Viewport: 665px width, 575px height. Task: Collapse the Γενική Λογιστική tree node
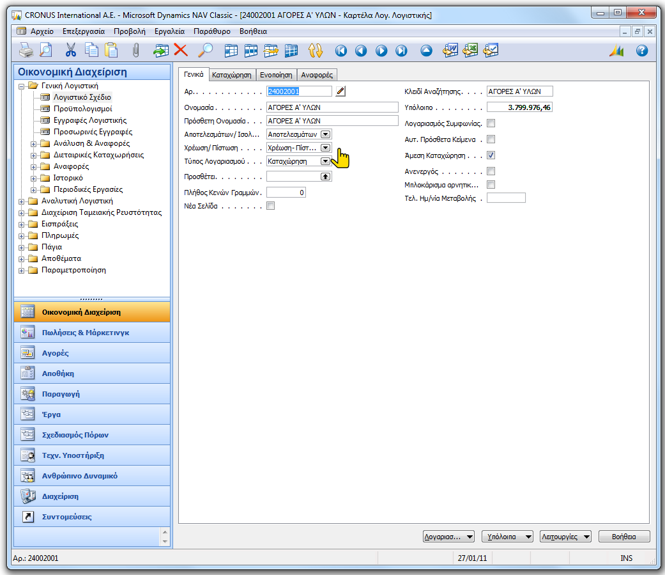click(21, 86)
